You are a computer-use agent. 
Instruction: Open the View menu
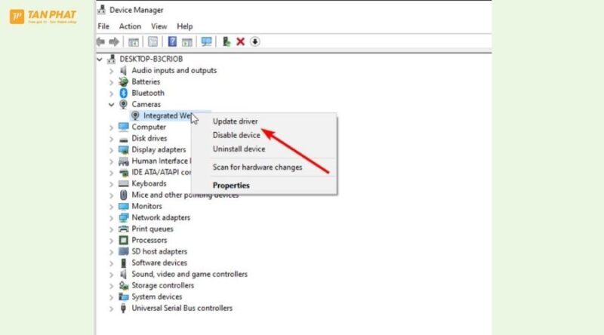[159, 26]
